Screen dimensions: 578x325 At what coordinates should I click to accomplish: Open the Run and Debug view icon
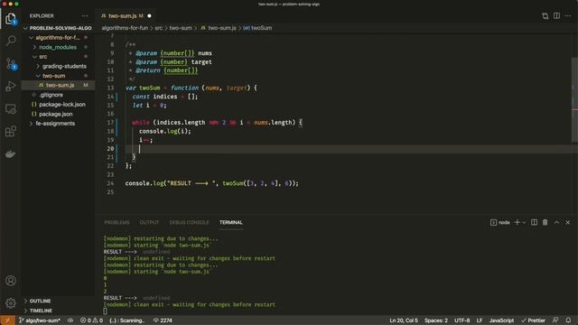pyautogui.click(x=10, y=87)
